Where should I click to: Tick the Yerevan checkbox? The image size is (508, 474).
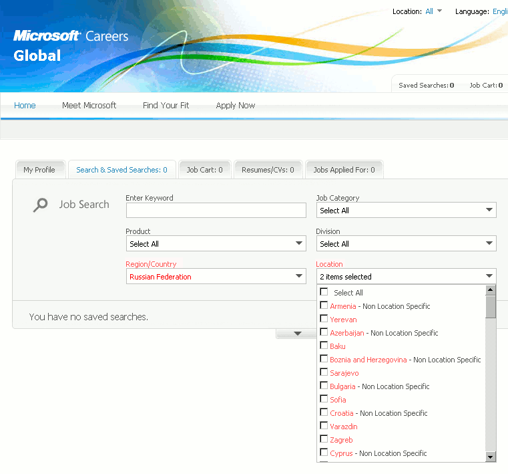tap(324, 319)
